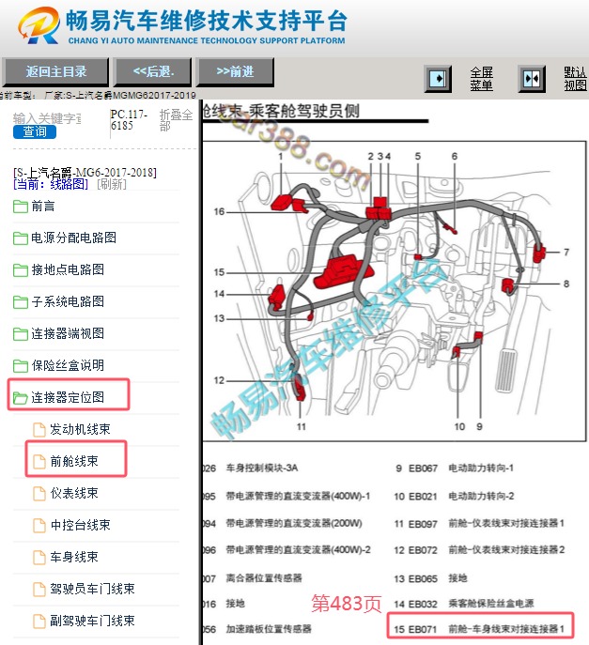Click the [当前：线路图] link
Viewport: 589px width, 645px height.
tap(51, 184)
